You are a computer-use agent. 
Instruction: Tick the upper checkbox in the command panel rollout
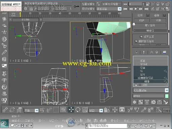(141, 37)
